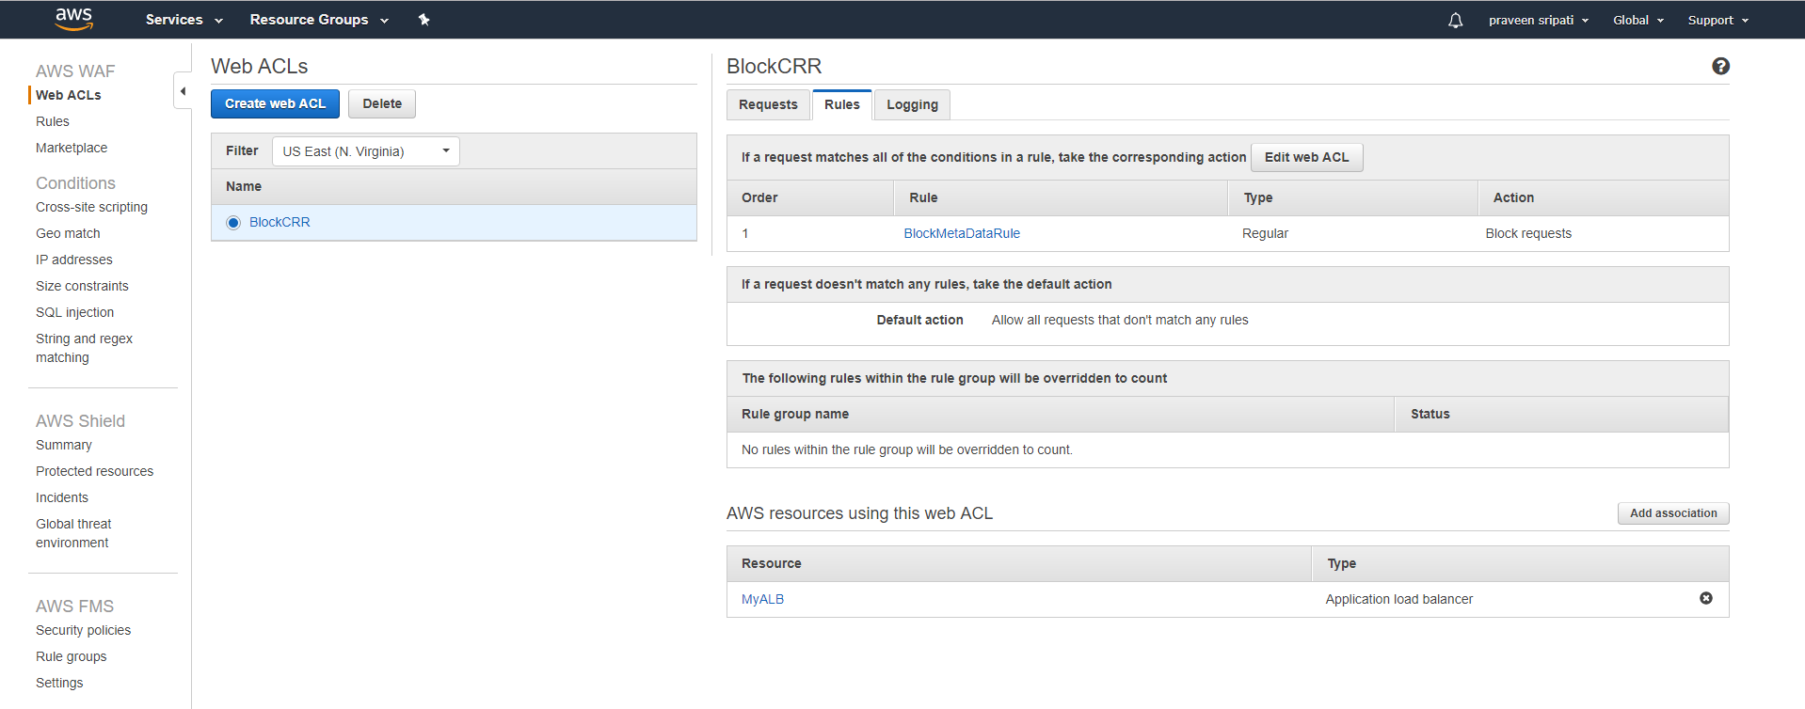Viewport: 1805px width, 709px height.
Task: Click the Edit web ACL button
Action: click(1305, 157)
